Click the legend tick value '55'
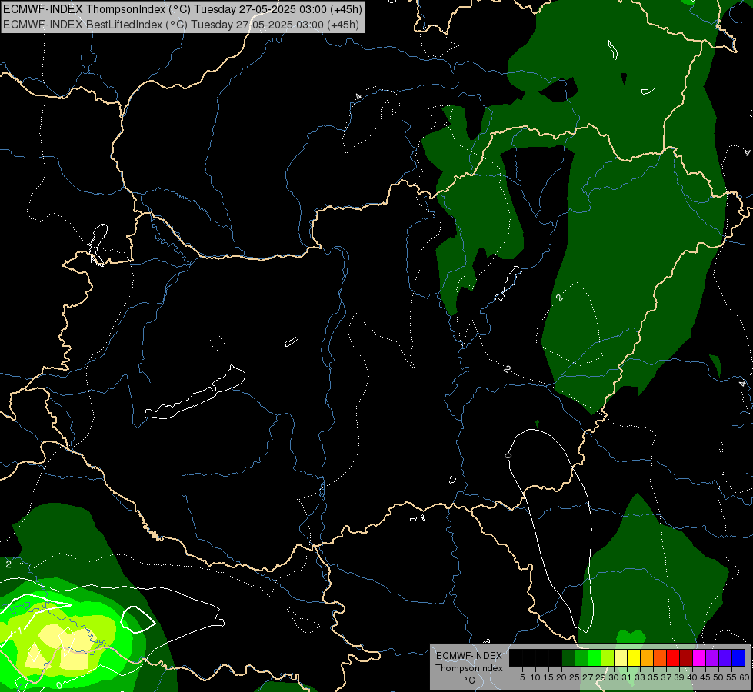The image size is (753, 692). tap(731, 677)
